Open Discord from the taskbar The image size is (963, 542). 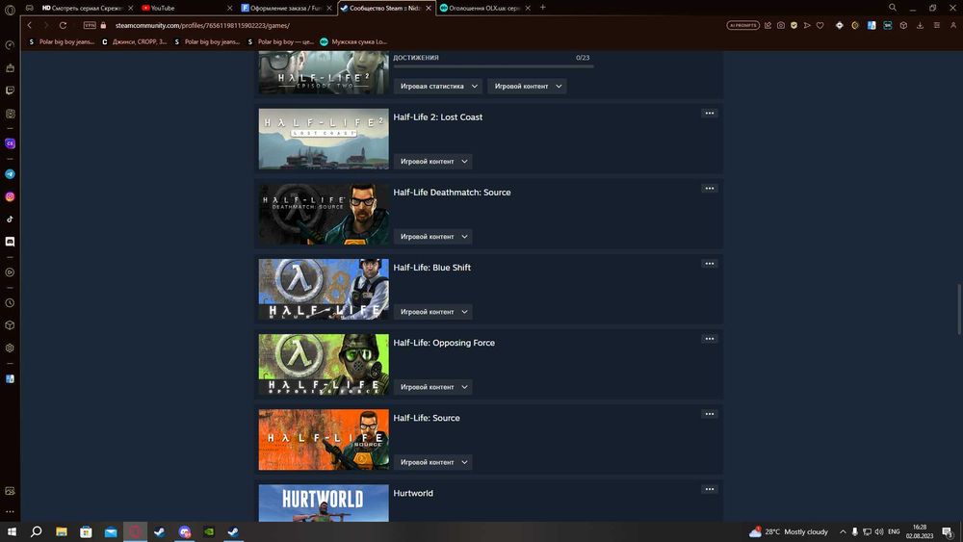(184, 531)
